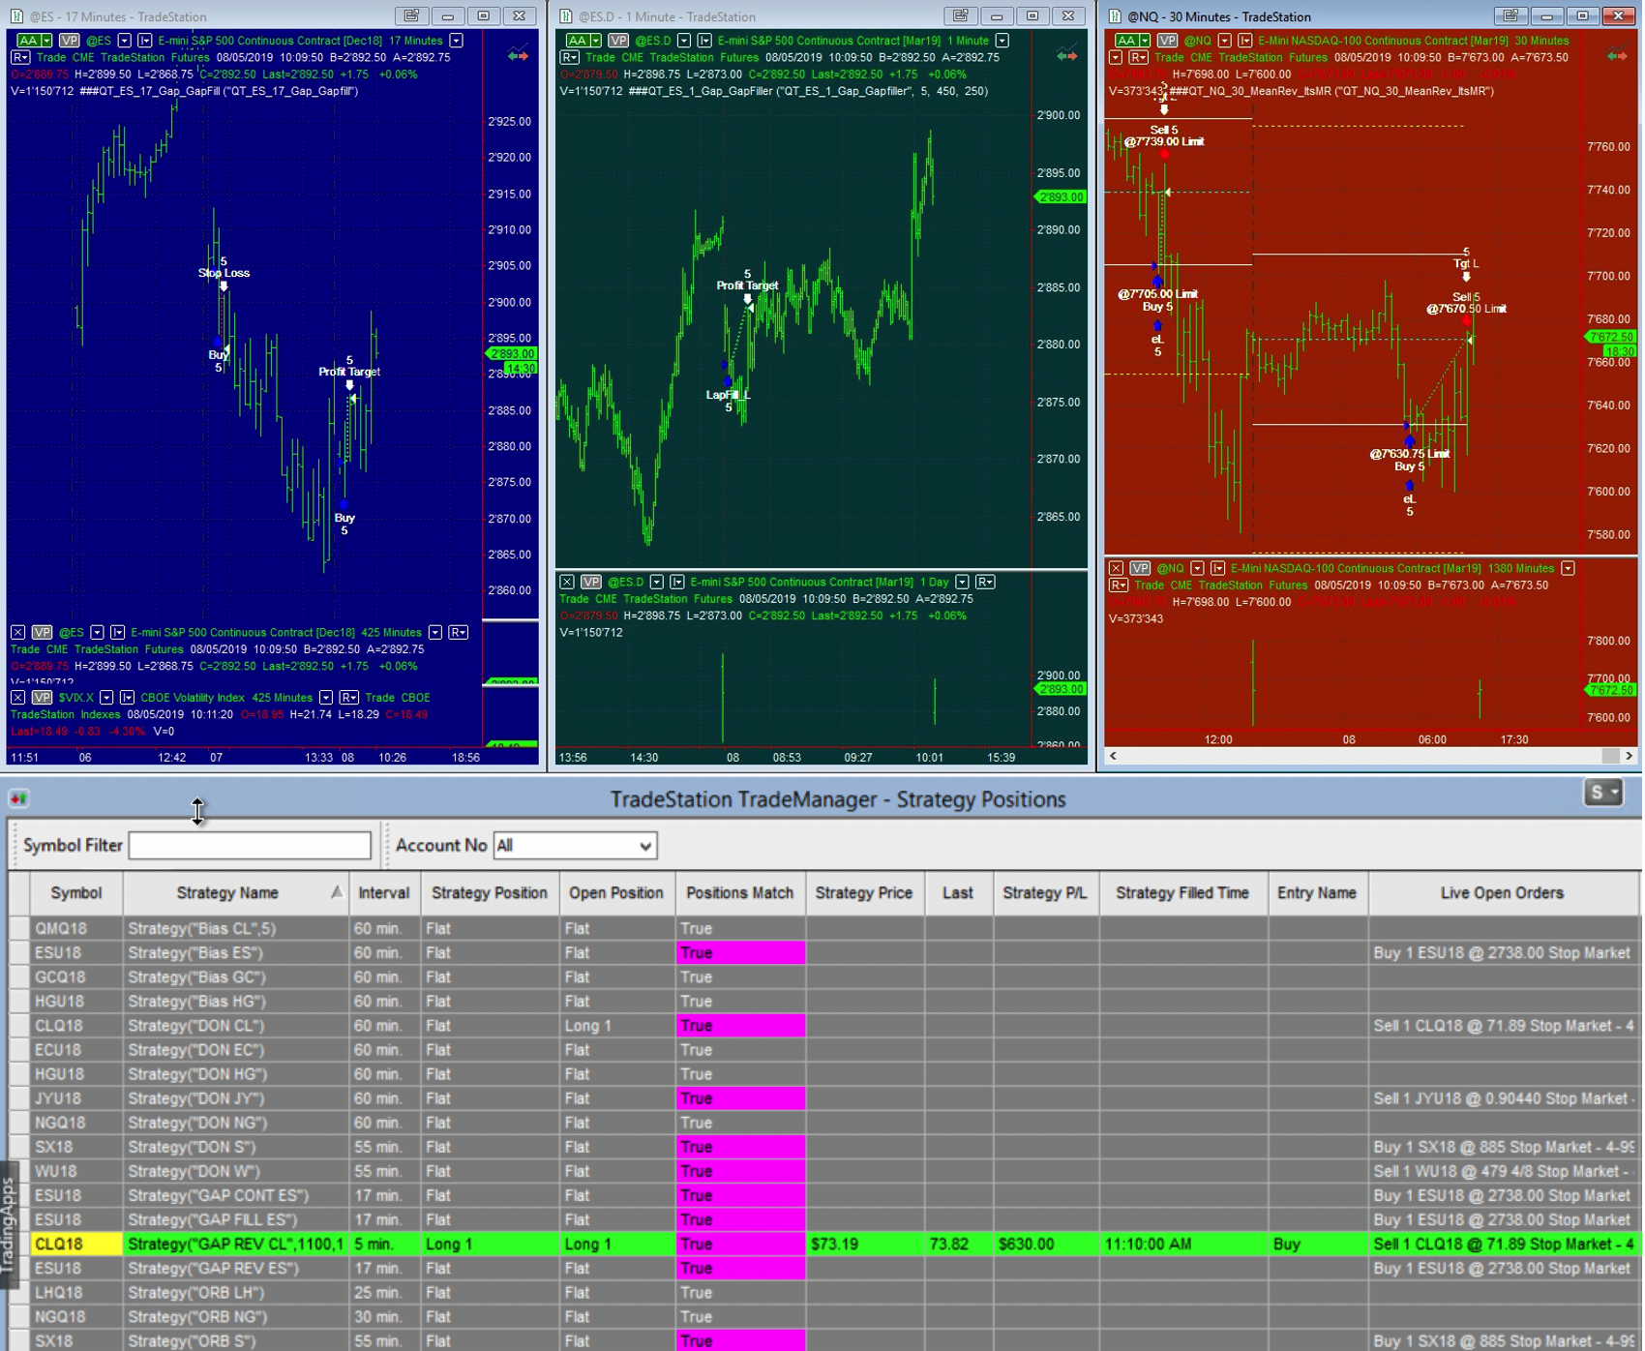
Task: Click the scroll-left arrow in the @NQ chart scrollbar
Action: [1113, 756]
